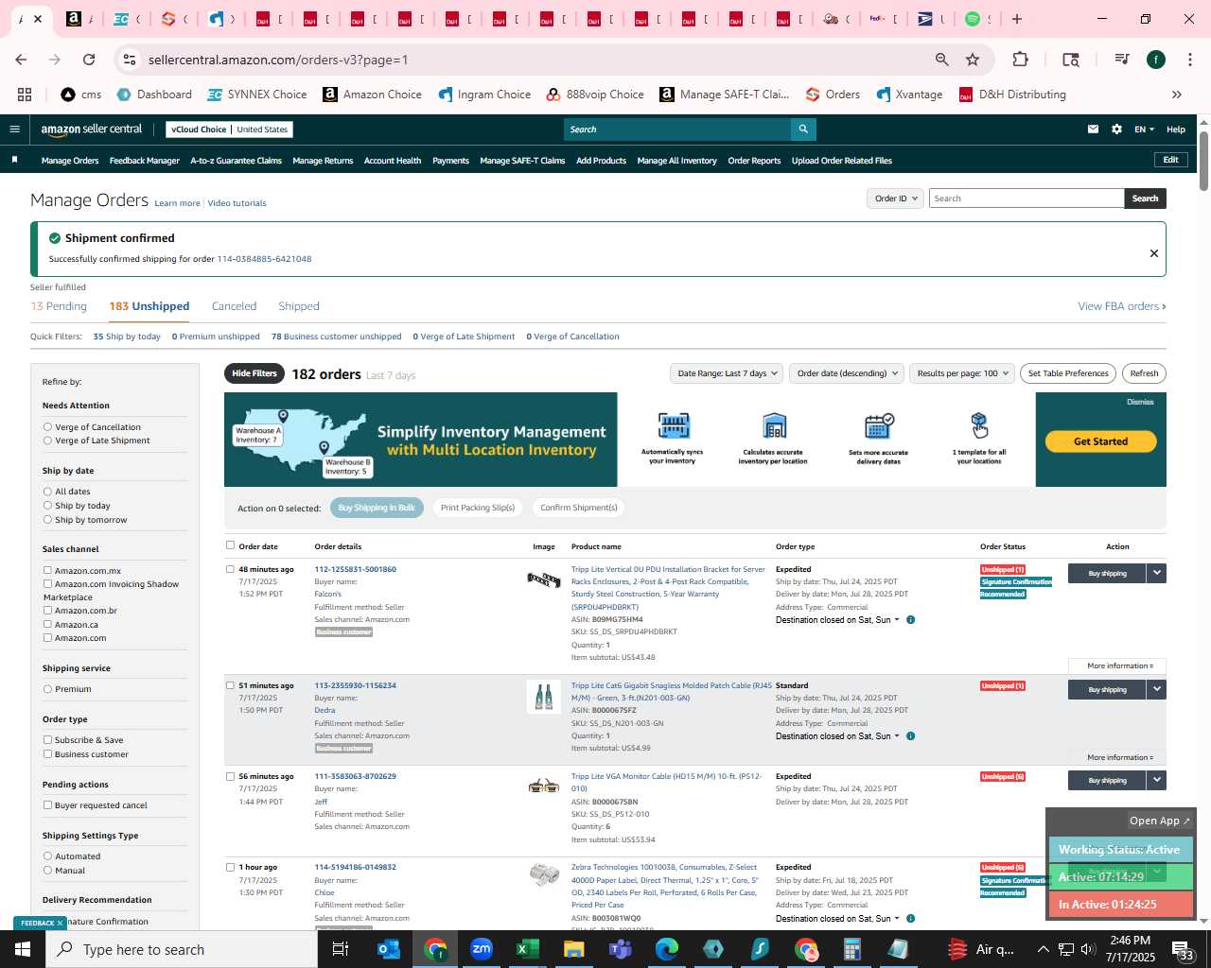Switch to the Shipped orders tab

pos(299,306)
